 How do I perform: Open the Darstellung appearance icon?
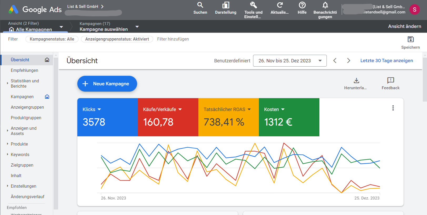tap(226, 5)
